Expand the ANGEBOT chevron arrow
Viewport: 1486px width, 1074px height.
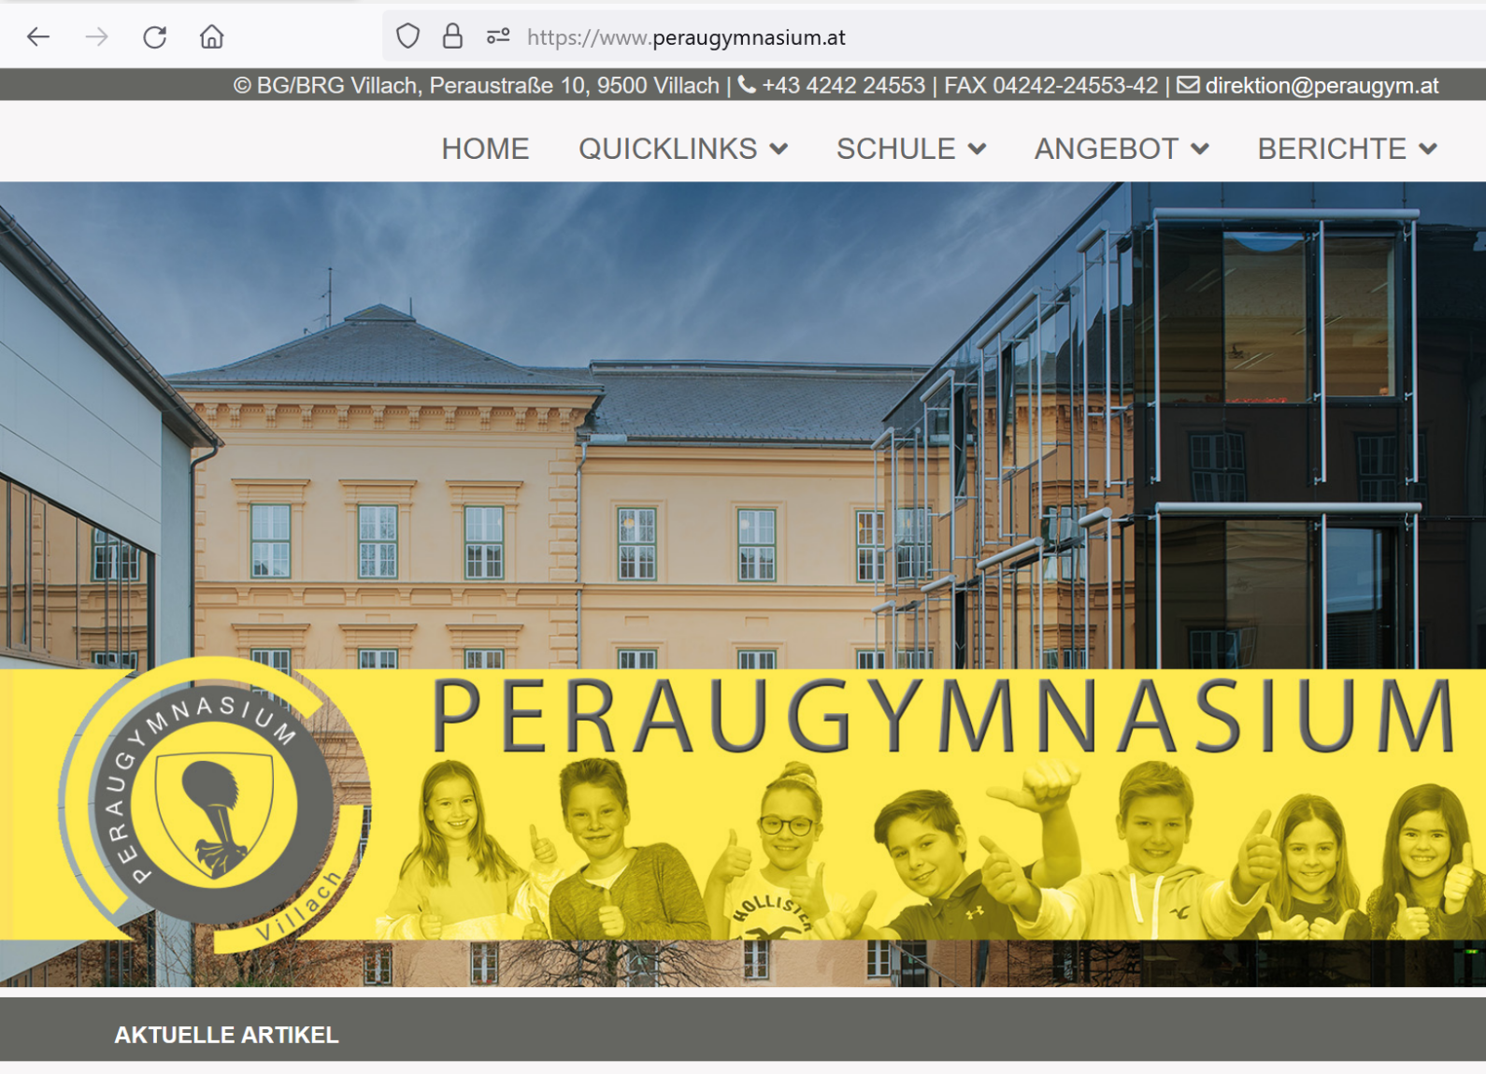click(1200, 149)
